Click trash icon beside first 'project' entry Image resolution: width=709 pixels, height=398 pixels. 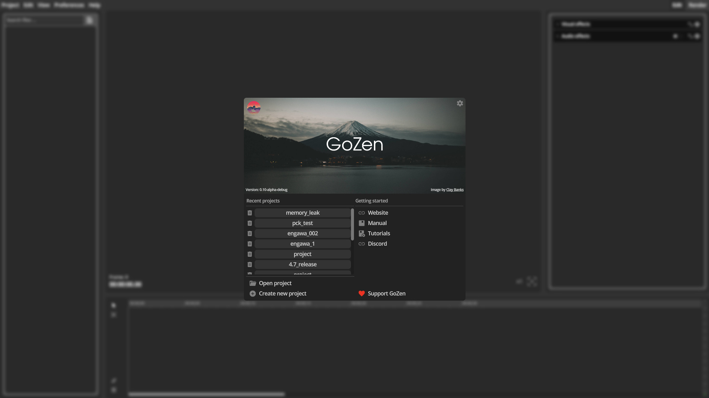tap(250, 254)
